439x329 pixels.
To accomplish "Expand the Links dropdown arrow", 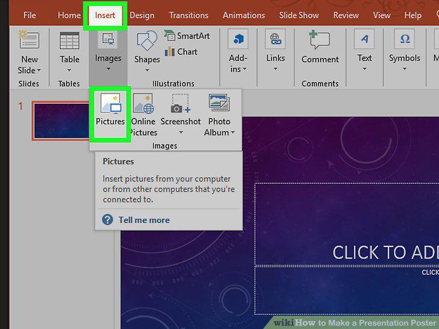I will coord(276,69).
